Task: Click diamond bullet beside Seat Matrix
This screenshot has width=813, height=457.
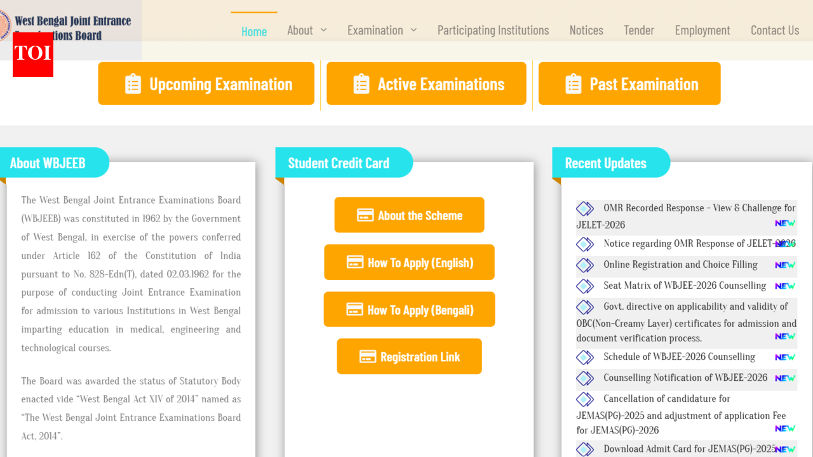Action: click(x=585, y=286)
